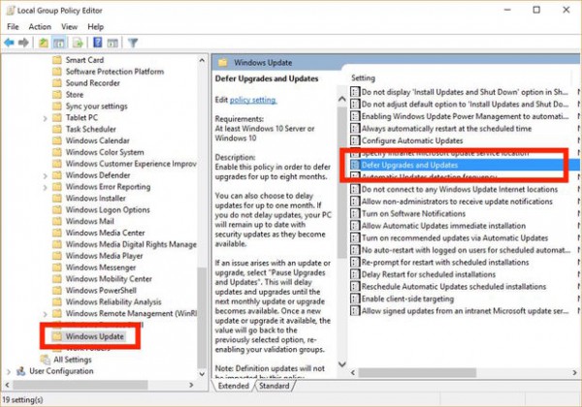The width and height of the screenshot is (582, 407).
Task: Click the Windows Update folder icon in tree
Action: click(57, 336)
